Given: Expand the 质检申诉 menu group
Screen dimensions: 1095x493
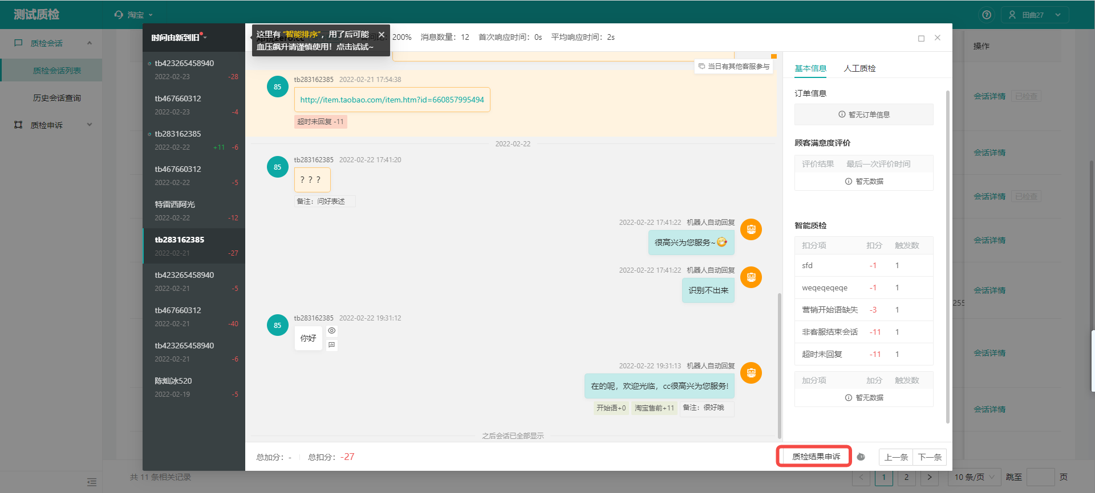Looking at the screenshot, I should (90, 125).
